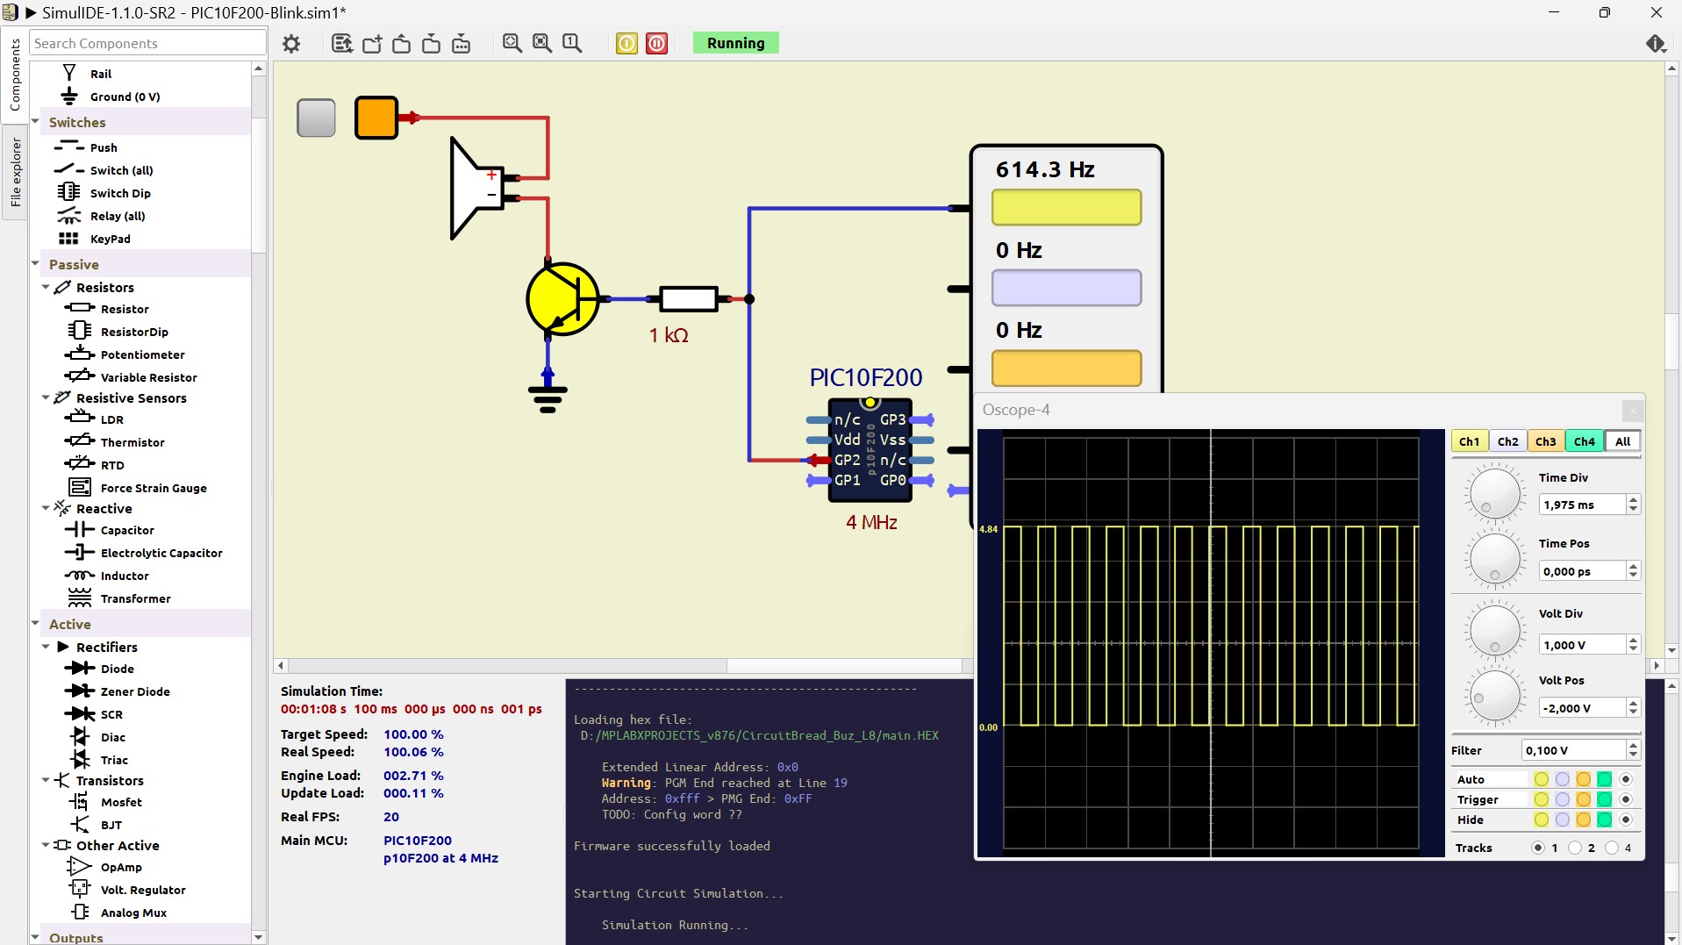Pause the simulation with red button

[x=657, y=43]
